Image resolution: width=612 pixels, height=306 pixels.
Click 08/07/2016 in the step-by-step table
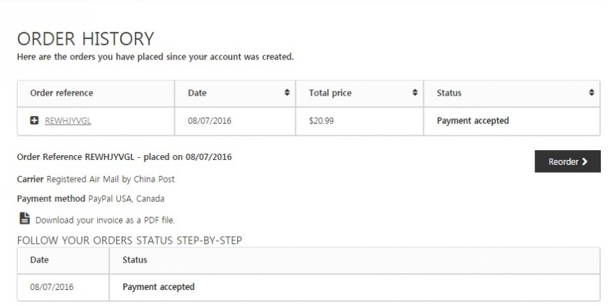click(x=52, y=287)
